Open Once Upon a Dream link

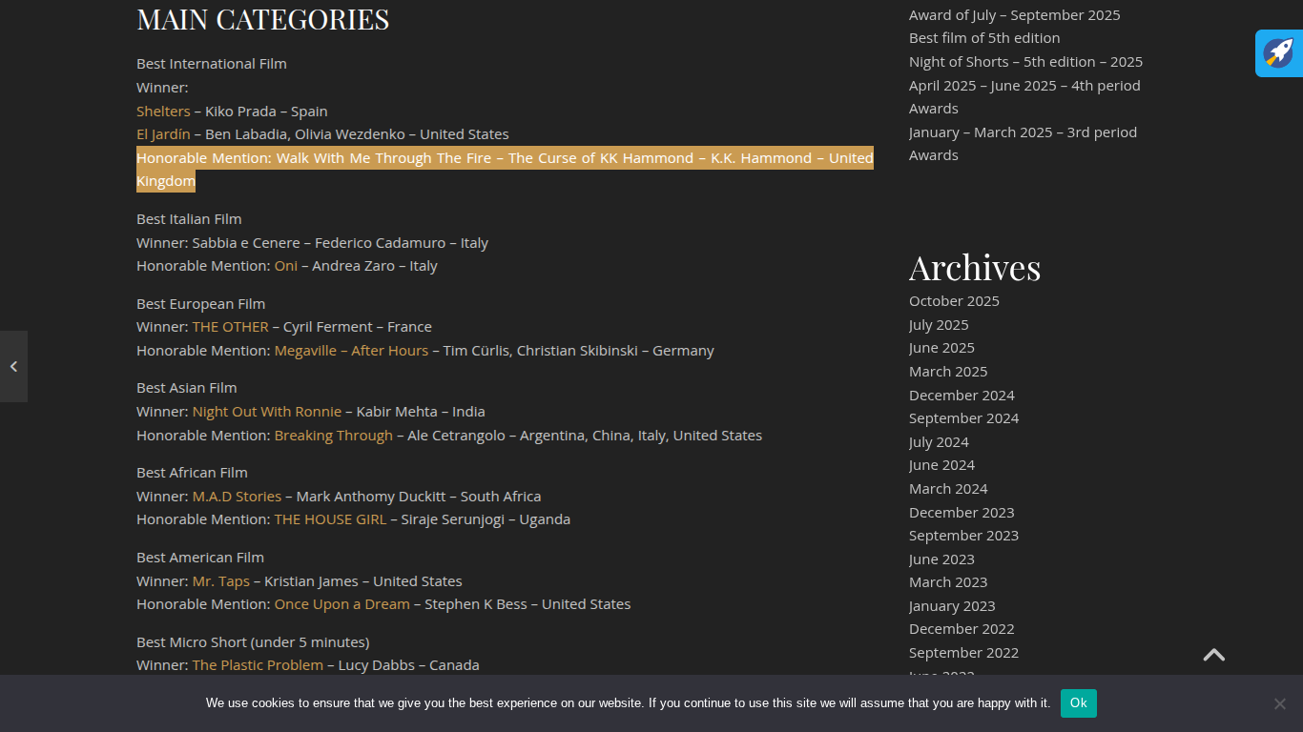[x=341, y=604]
